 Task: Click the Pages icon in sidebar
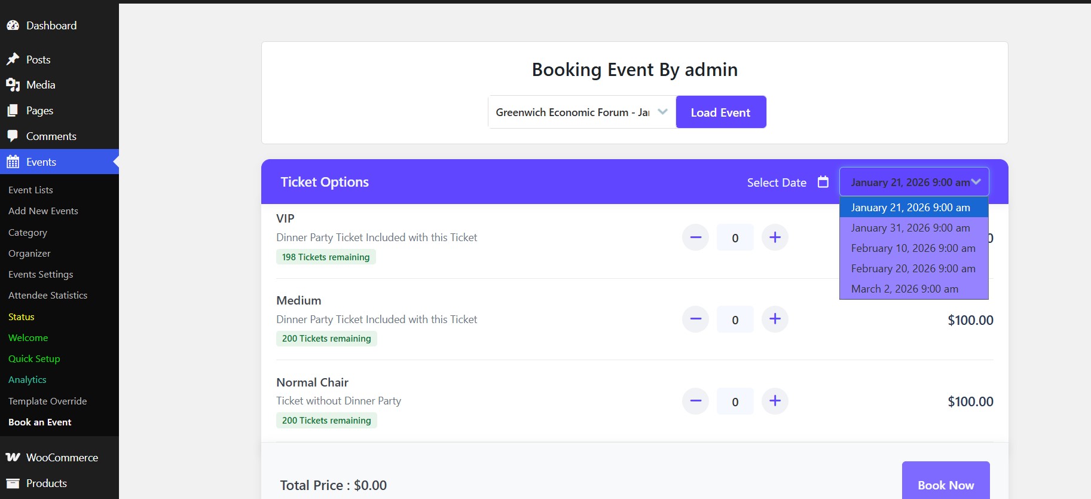tap(13, 111)
